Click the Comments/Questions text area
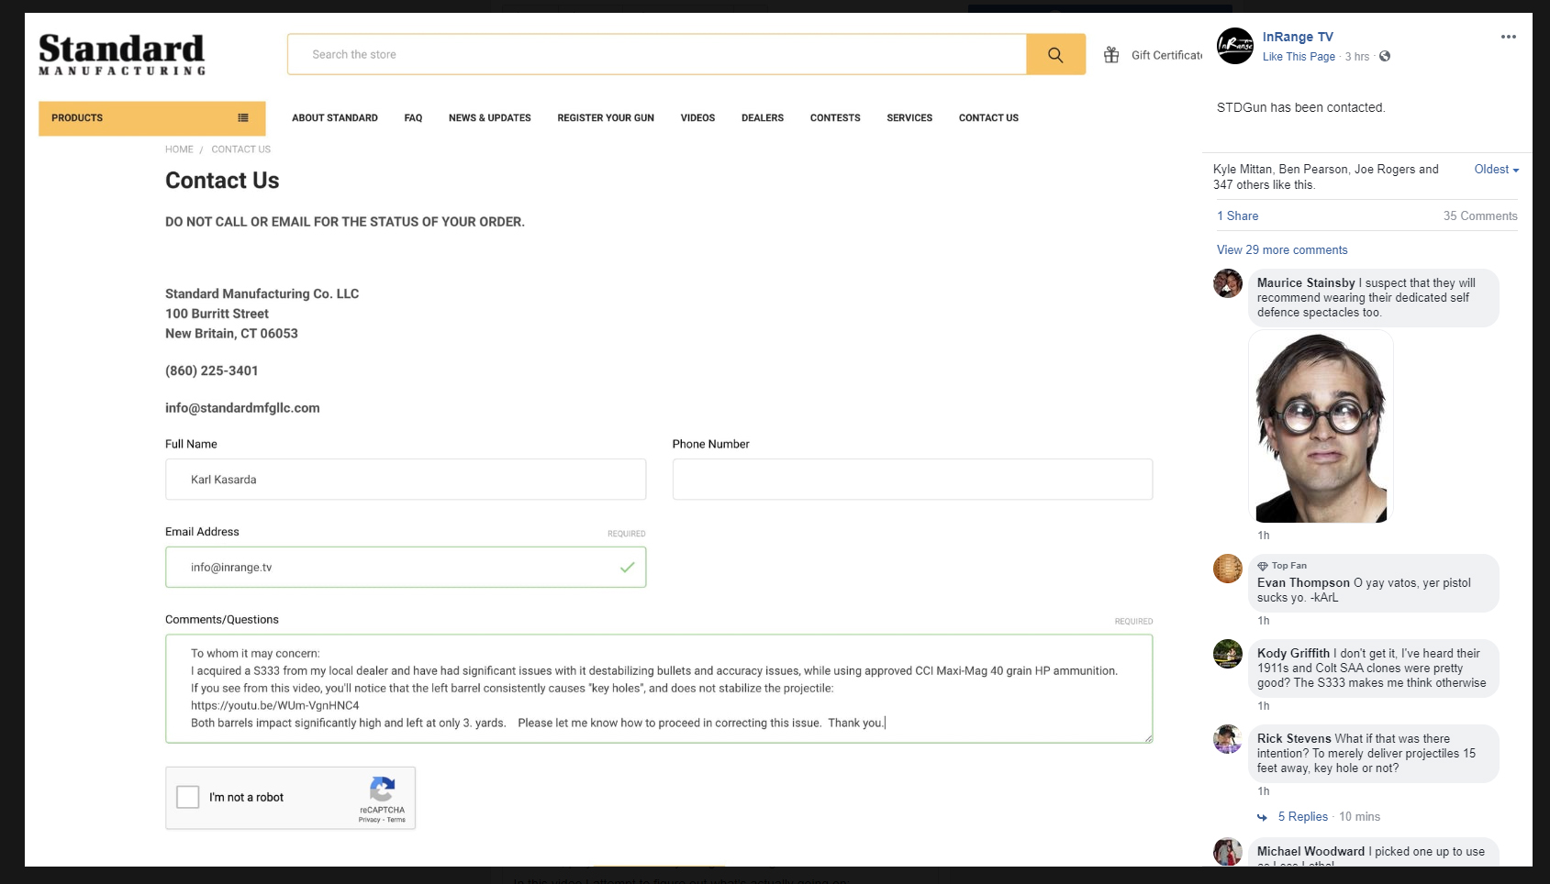 [659, 689]
